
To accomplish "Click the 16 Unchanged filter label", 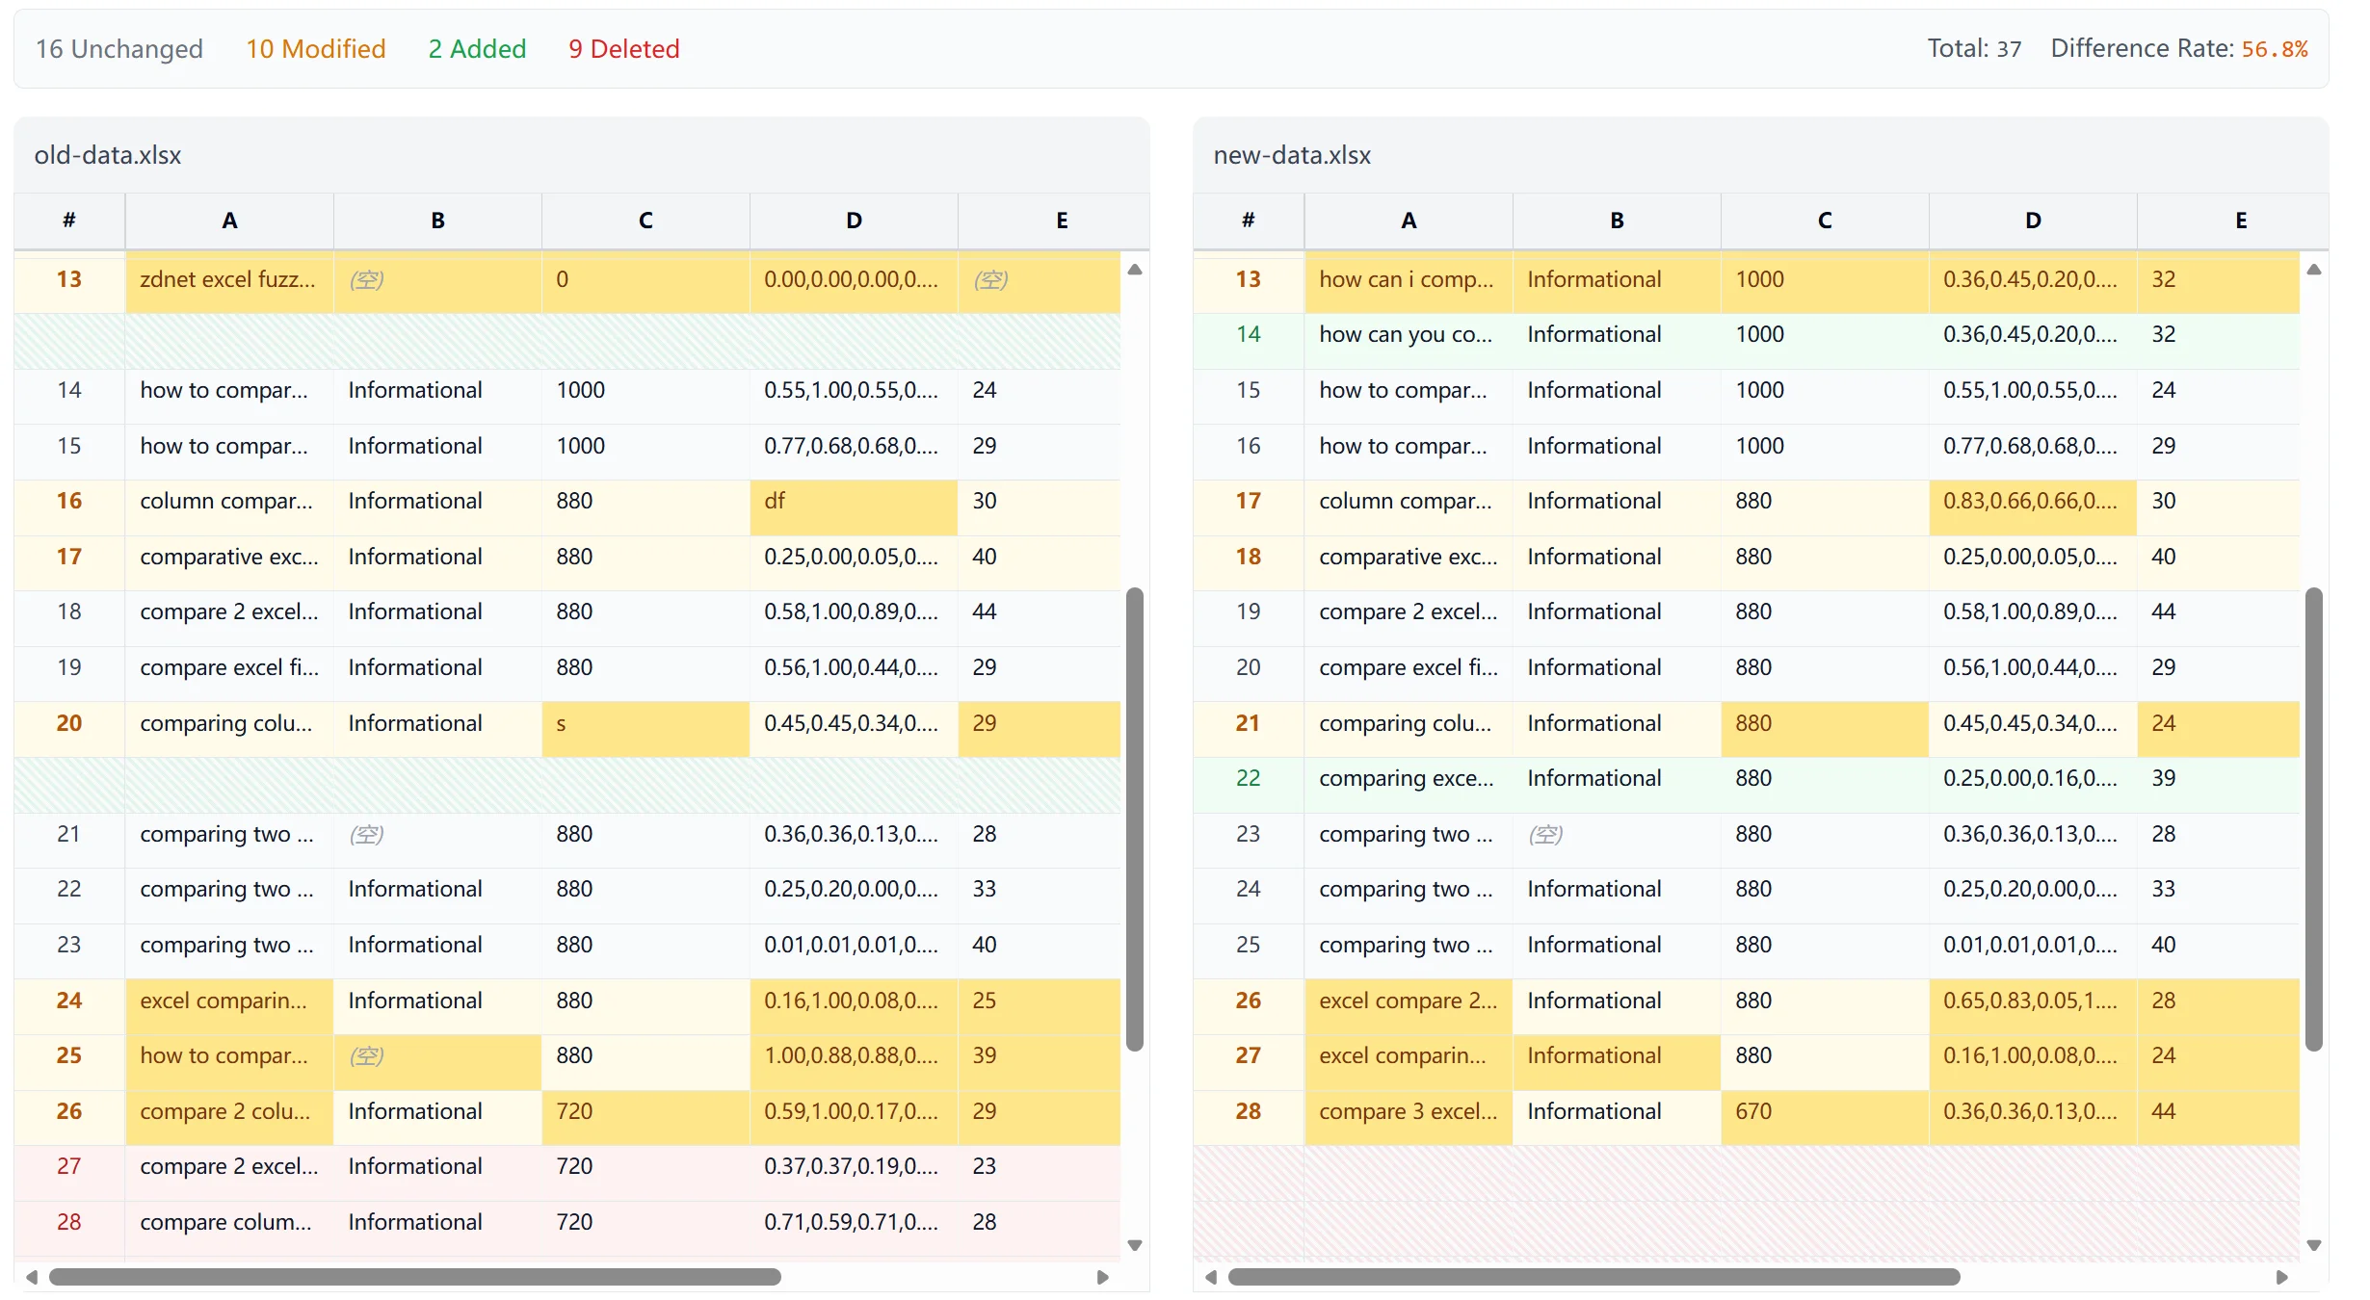I will pos(118,48).
